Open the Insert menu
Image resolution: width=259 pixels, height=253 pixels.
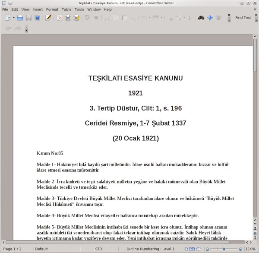point(38,9)
